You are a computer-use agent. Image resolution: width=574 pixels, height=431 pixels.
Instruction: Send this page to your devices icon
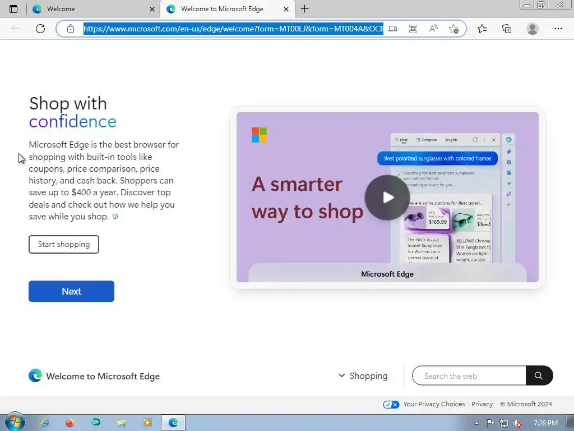[393, 29]
